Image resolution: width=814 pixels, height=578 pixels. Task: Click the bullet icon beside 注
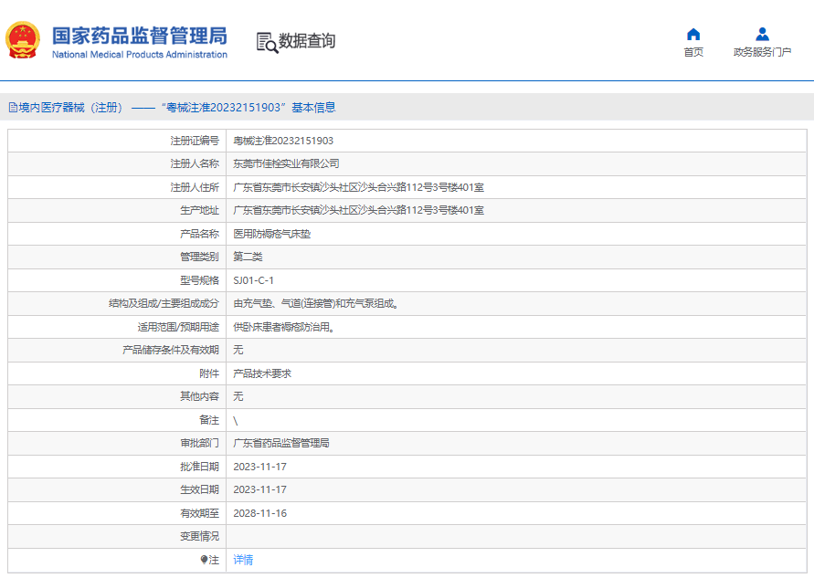(204, 560)
